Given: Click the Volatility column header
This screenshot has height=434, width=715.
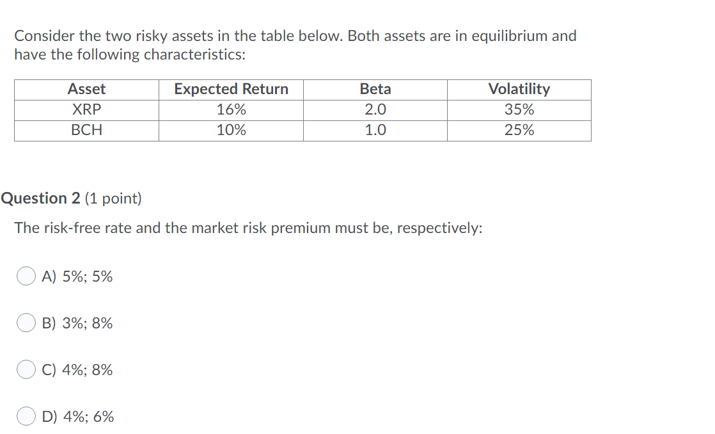Looking at the screenshot, I should [x=519, y=89].
